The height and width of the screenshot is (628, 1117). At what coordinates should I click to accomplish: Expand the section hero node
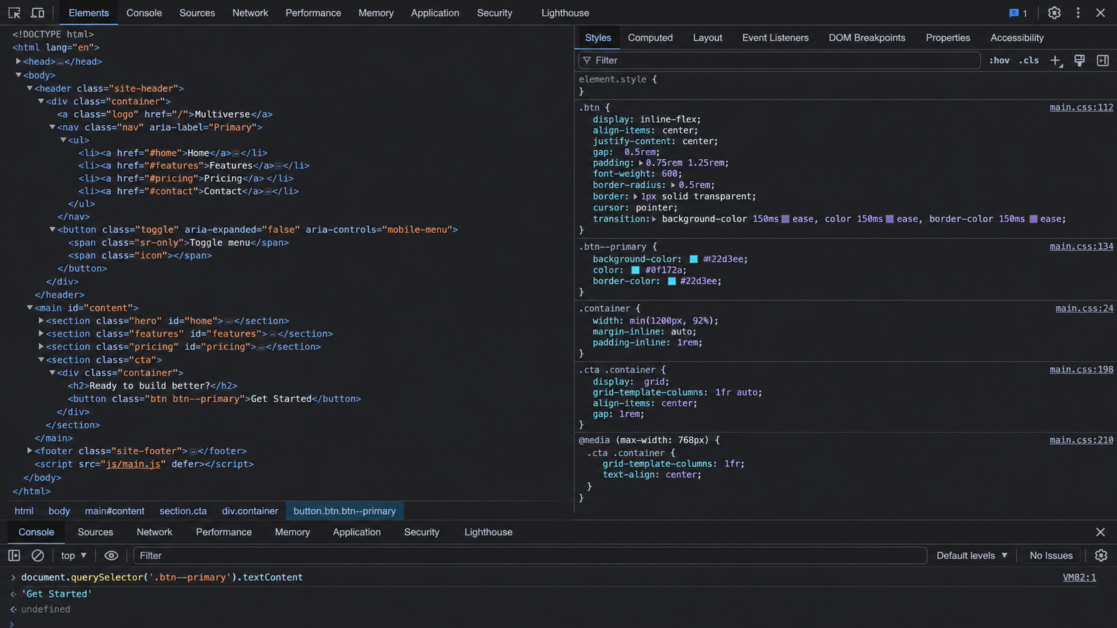pos(41,321)
